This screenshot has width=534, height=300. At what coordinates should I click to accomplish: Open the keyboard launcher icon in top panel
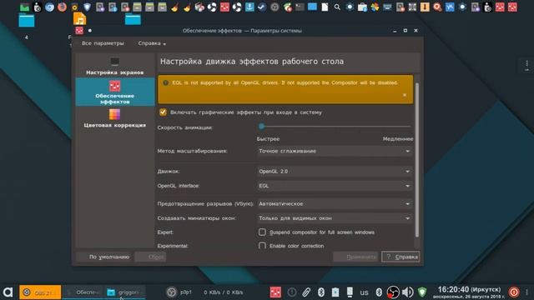click(387, 7)
